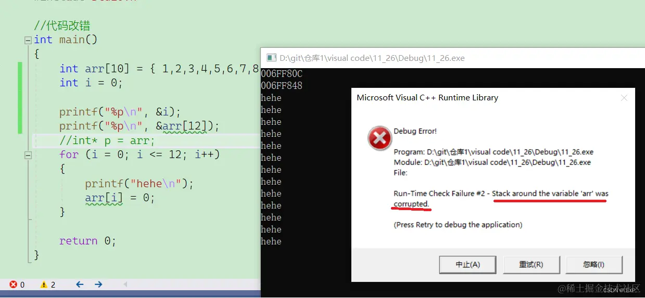The height and width of the screenshot is (298, 645).
Task: Click the 'Debug Error!' text in dialog
Action: click(415, 131)
